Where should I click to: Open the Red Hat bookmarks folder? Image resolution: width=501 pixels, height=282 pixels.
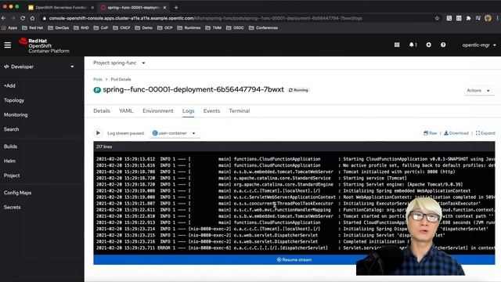click(x=33, y=28)
